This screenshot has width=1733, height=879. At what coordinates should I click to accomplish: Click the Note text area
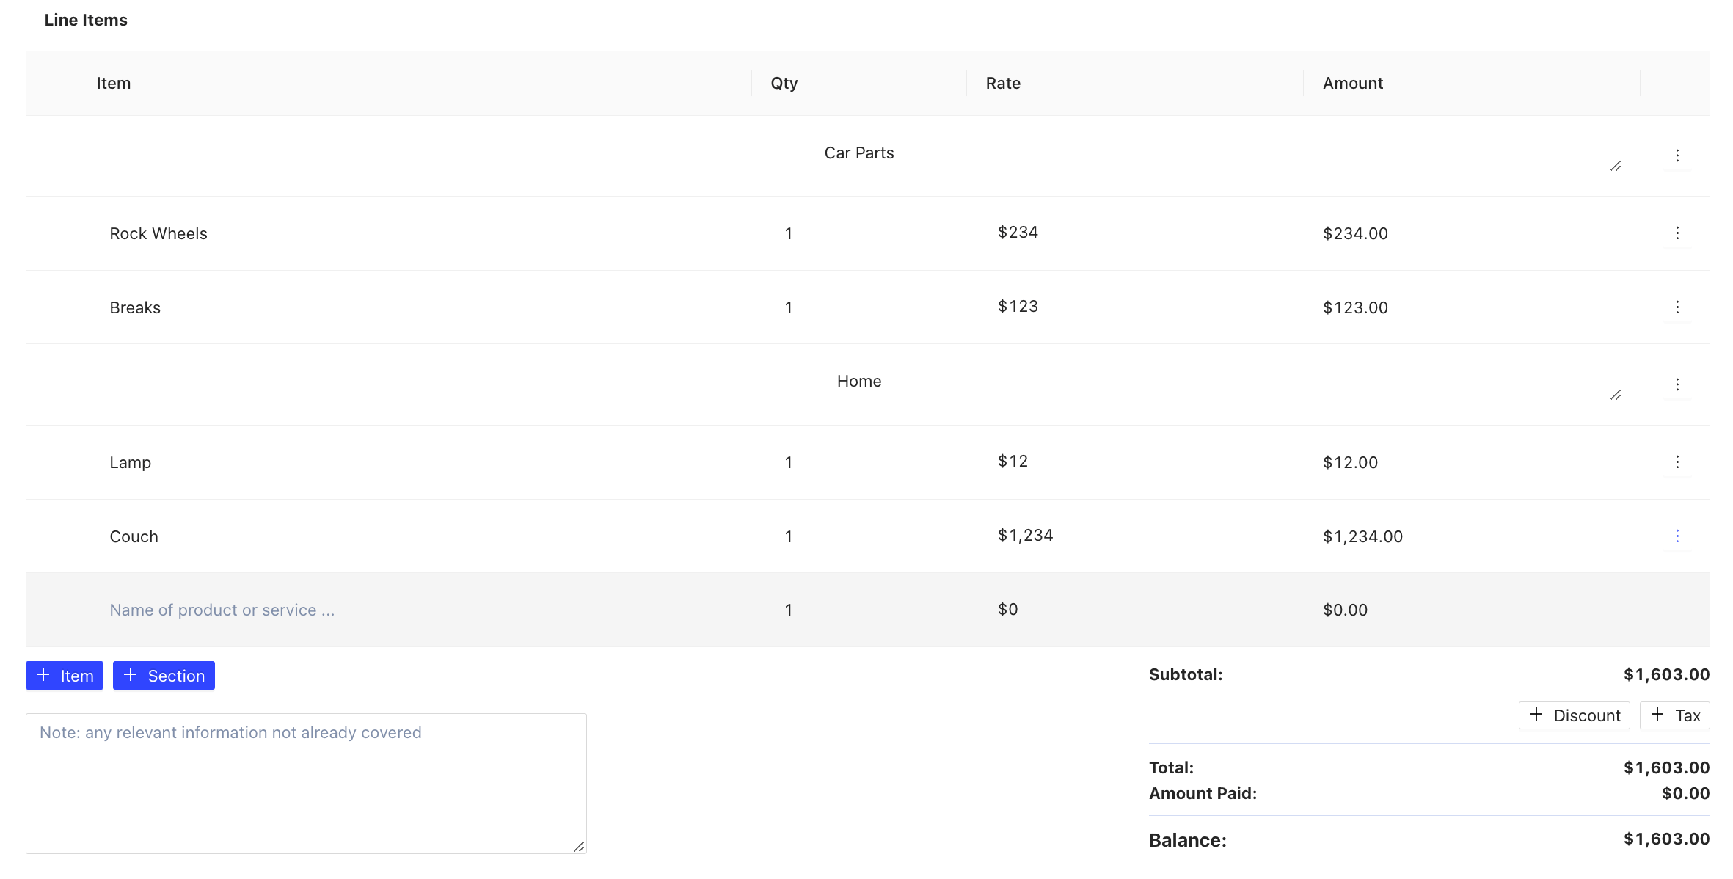click(306, 783)
